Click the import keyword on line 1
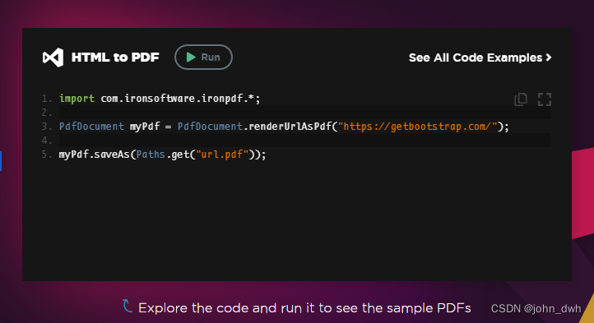Viewport: 594px width, 323px height. (77, 99)
